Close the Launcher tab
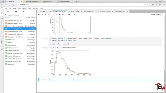This screenshot has width=166, height=93. [50, 12]
